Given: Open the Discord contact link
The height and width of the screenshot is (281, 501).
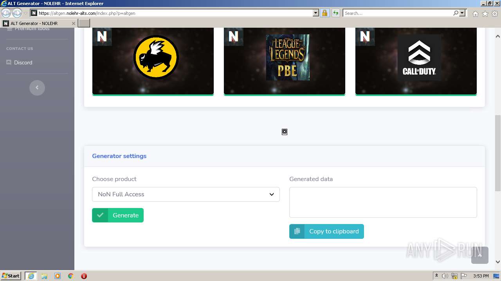Looking at the screenshot, I should 23,62.
